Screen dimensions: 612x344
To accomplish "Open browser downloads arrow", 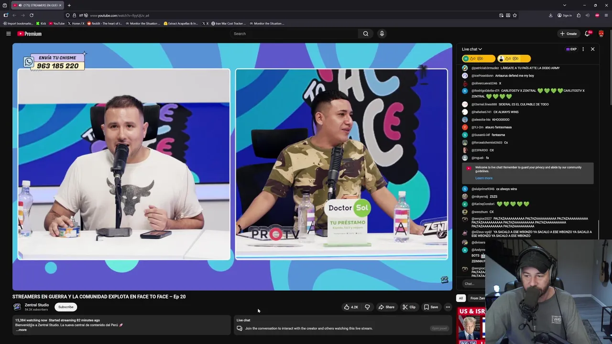I will click(550, 15).
